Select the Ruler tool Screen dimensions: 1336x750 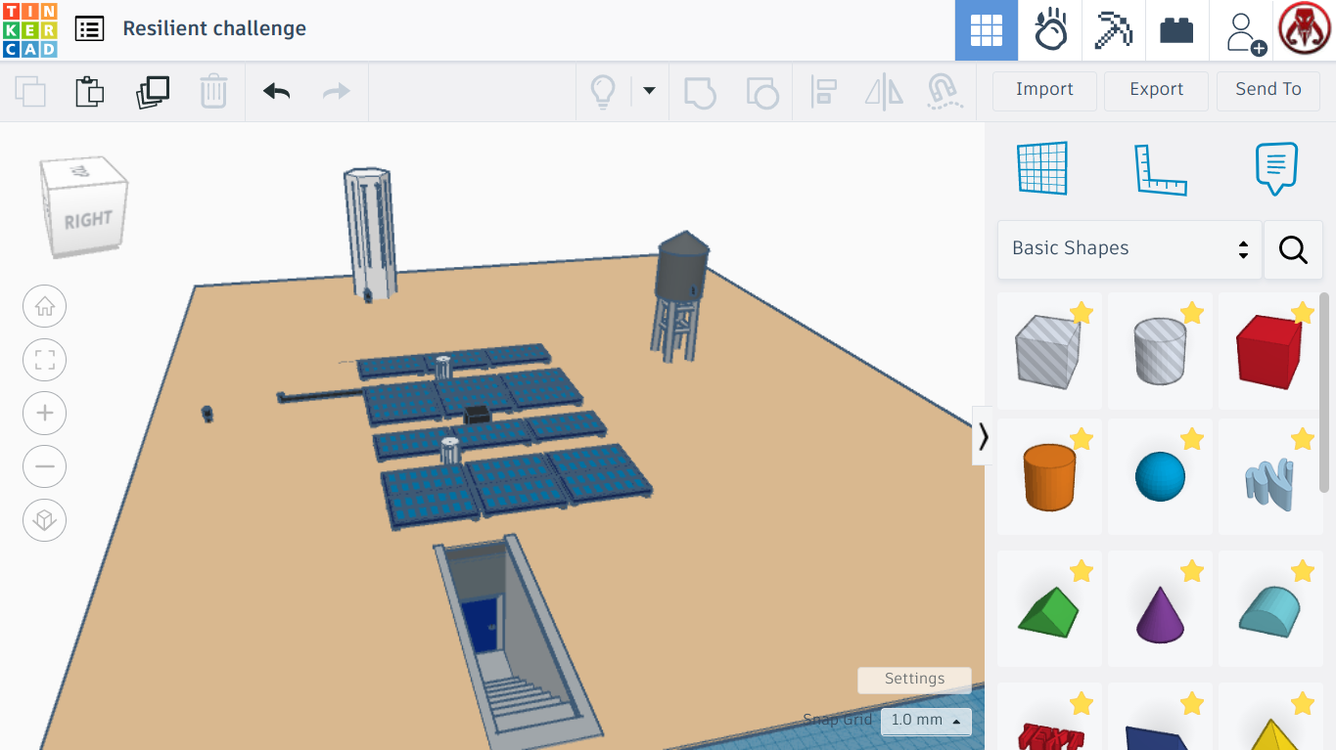(x=1160, y=169)
